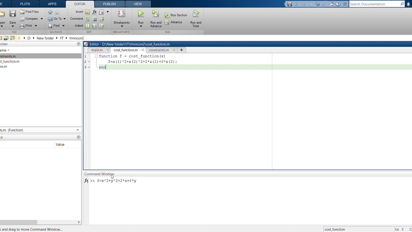Click the Run Section button

tap(176, 15)
